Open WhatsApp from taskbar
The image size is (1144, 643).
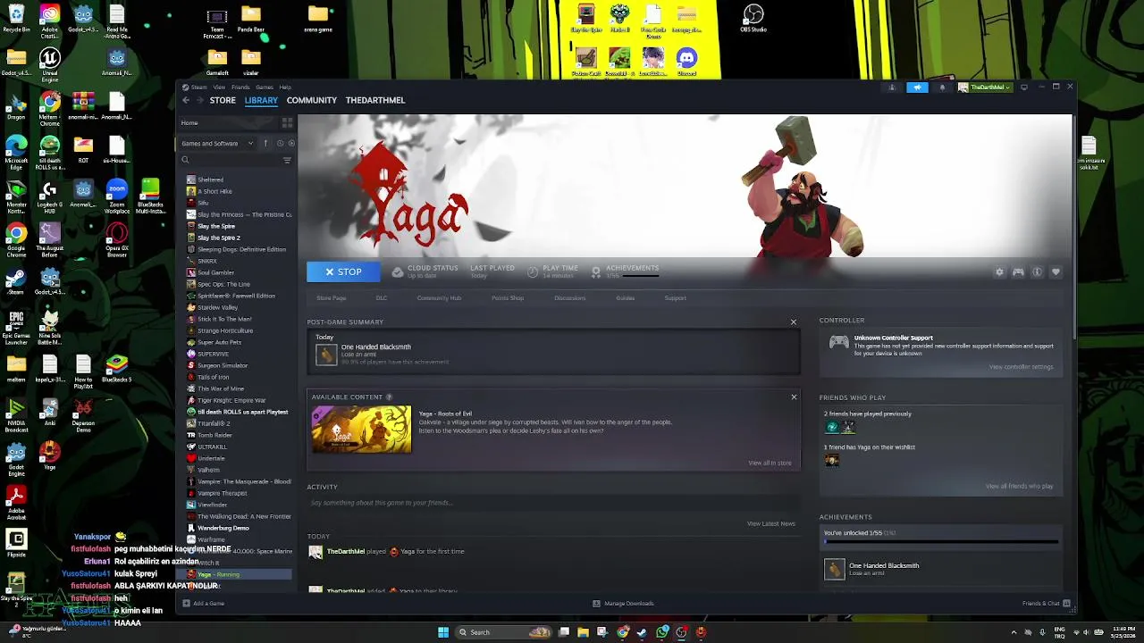[662, 632]
